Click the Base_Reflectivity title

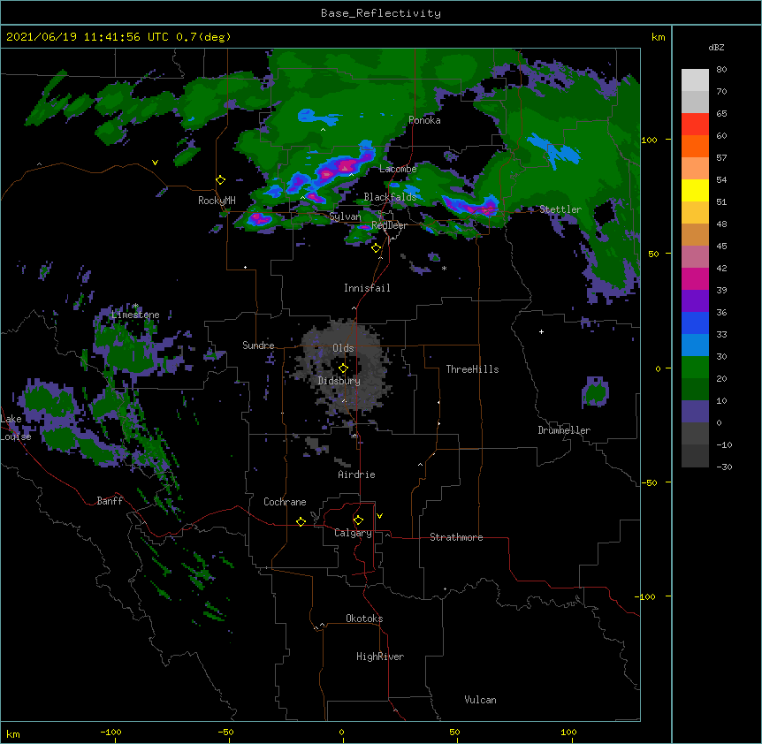[381, 13]
